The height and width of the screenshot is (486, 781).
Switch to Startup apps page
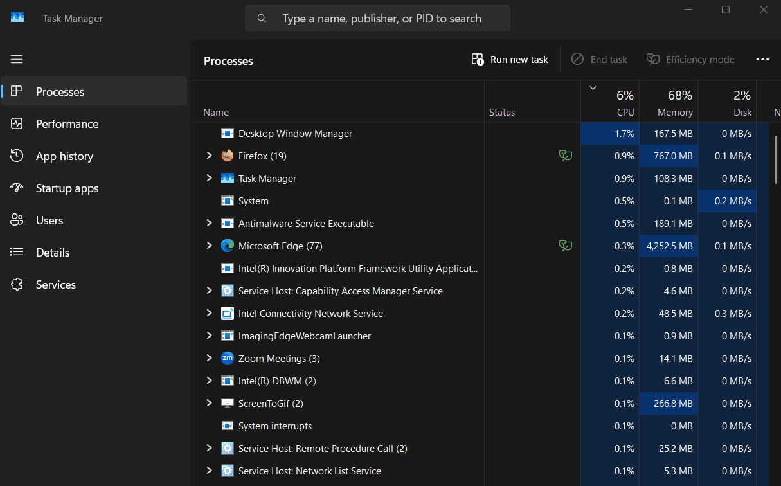(x=94, y=188)
